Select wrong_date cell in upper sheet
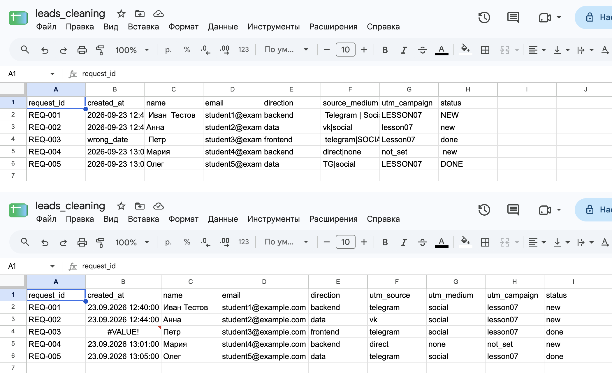The width and height of the screenshot is (612, 373). [115, 139]
